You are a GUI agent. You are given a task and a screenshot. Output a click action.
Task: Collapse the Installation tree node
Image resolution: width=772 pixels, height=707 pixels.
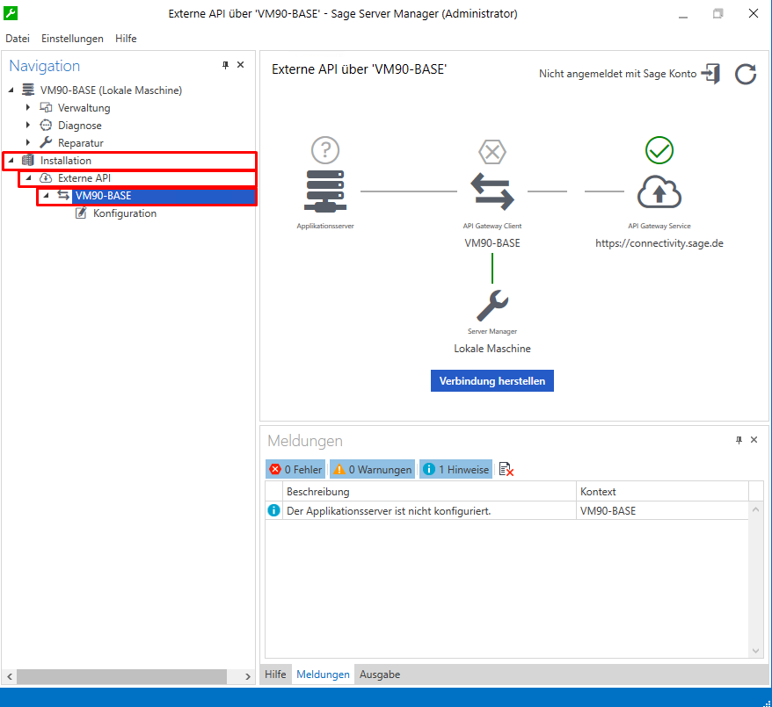(x=11, y=161)
